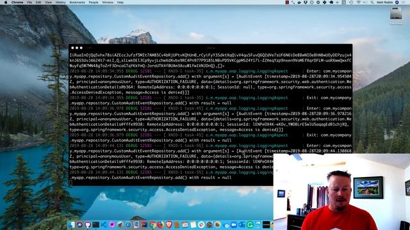This screenshot has height=230, width=410.
Task: Launch Siri from the Dock
Action: [x=79, y=225]
